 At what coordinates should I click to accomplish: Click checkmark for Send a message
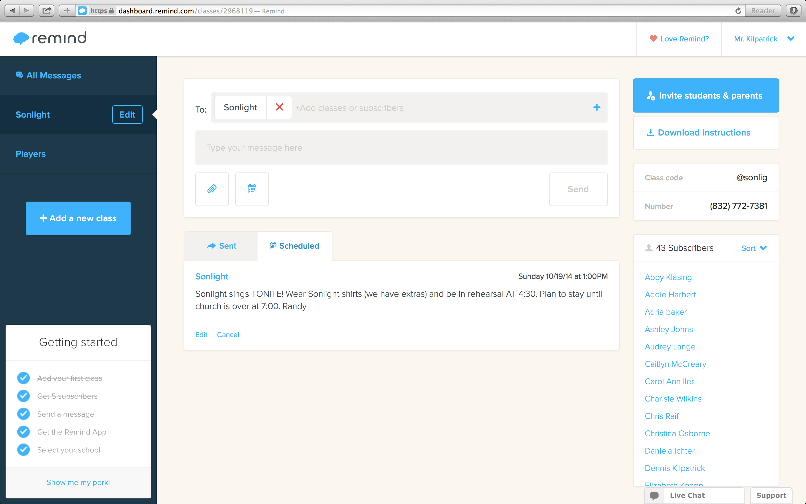click(x=23, y=414)
